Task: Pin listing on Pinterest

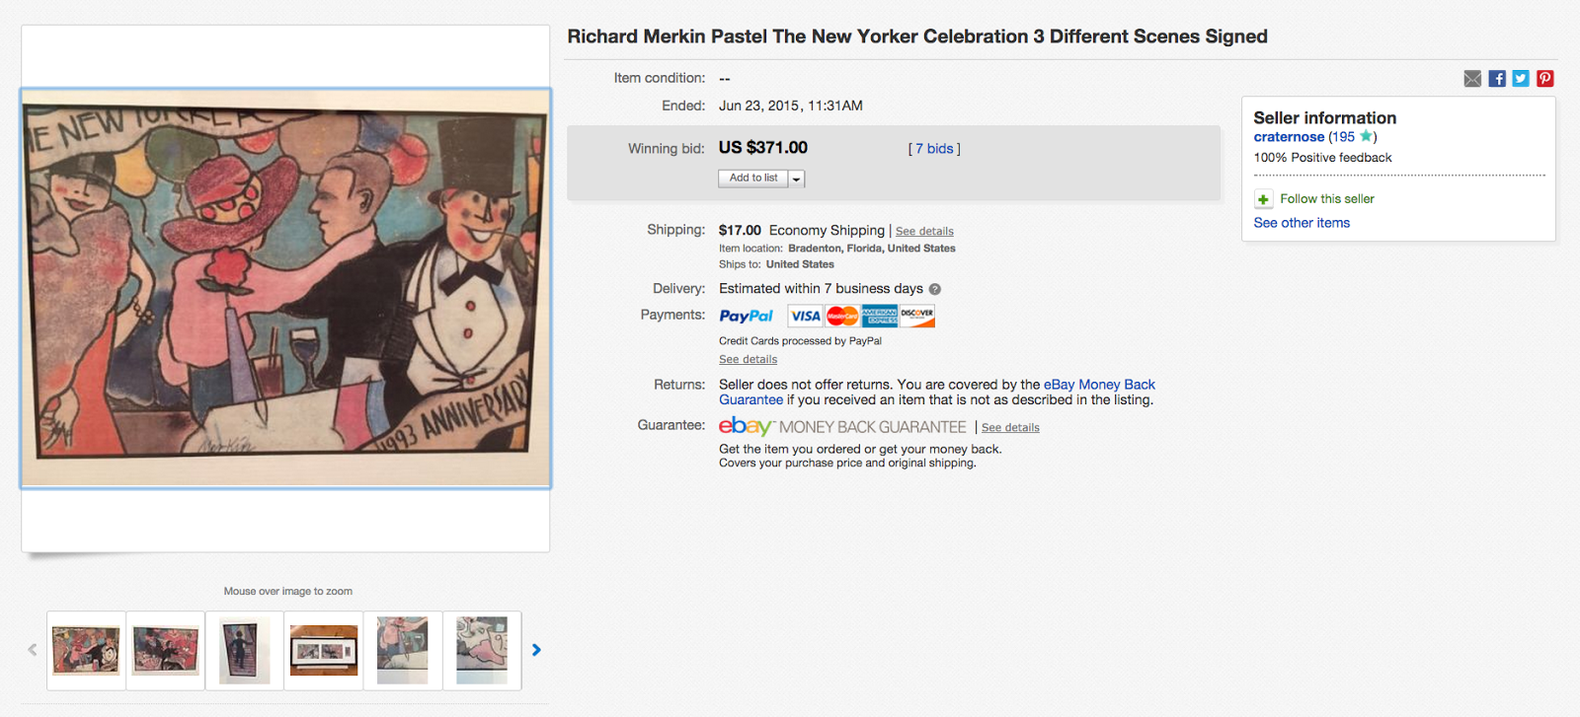Action: [x=1545, y=79]
